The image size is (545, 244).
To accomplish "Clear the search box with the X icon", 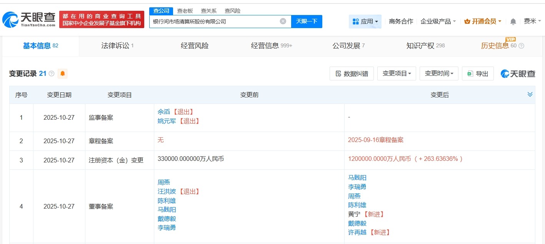I will click(283, 21).
